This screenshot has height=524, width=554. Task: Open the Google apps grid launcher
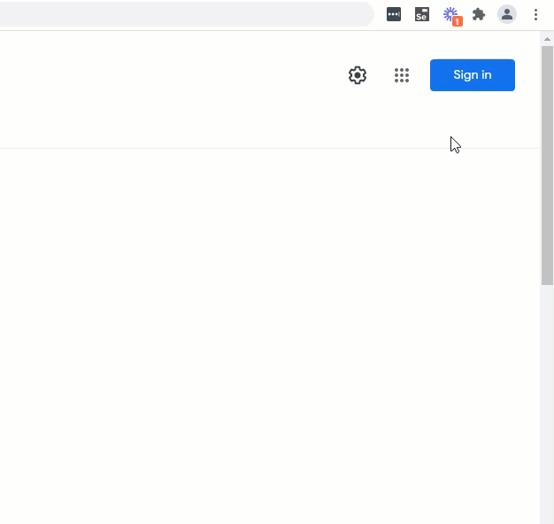pos(402,75)
